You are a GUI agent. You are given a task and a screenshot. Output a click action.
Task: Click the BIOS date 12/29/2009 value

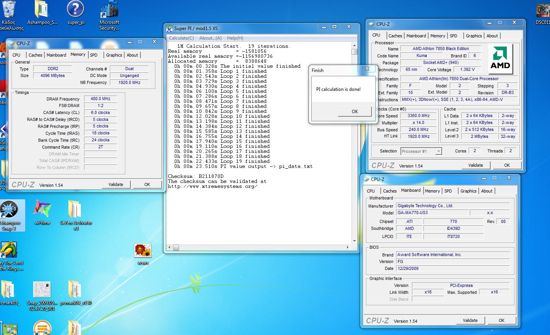point(453,268)
